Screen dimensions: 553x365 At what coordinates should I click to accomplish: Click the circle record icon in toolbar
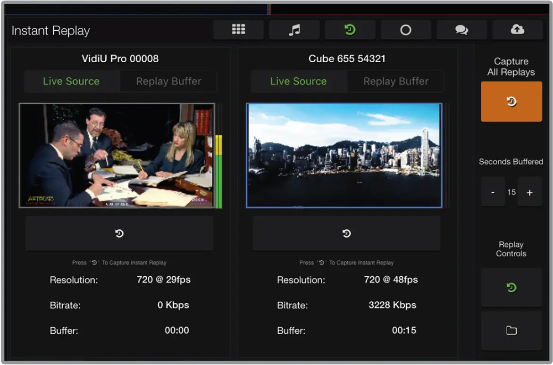pos(406,30)
